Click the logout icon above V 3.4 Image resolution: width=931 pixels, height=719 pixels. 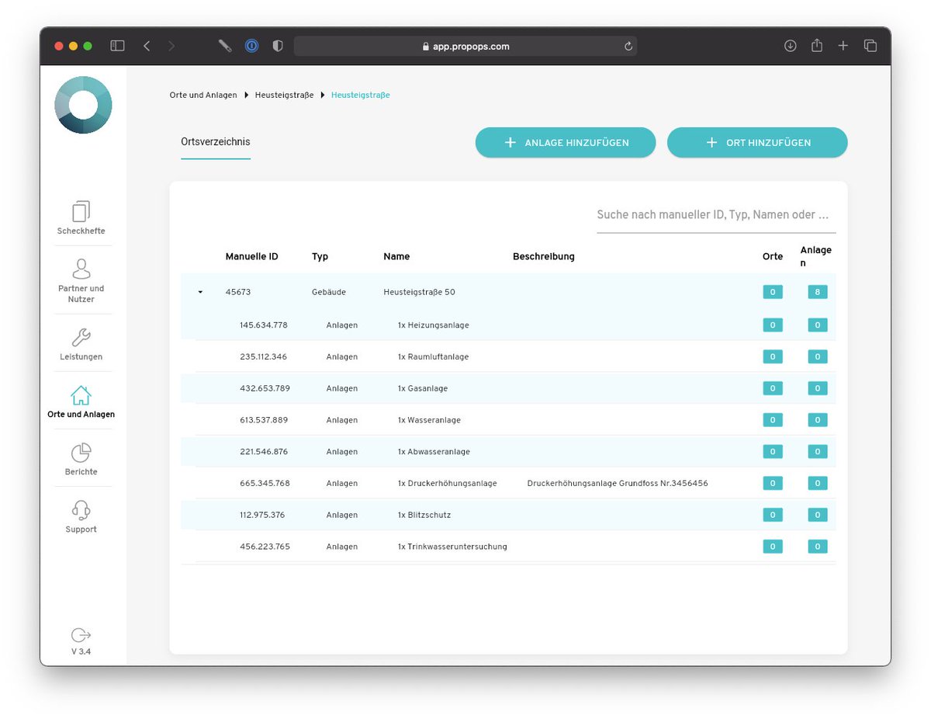point(81,634)
